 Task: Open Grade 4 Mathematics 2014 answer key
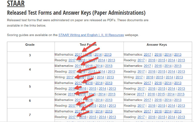click(x=168, y=66)
